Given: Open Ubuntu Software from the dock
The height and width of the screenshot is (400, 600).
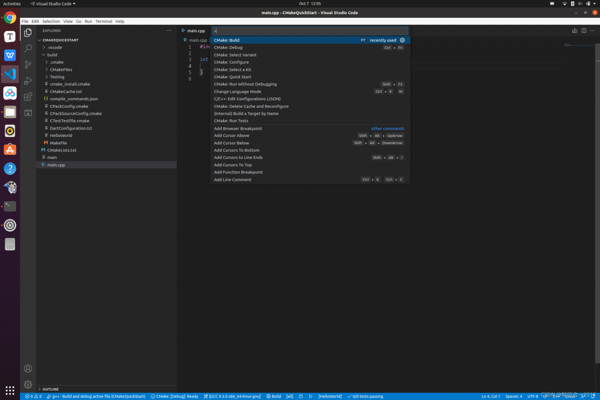Looking at the screenshot, I should tap(10, 150).
